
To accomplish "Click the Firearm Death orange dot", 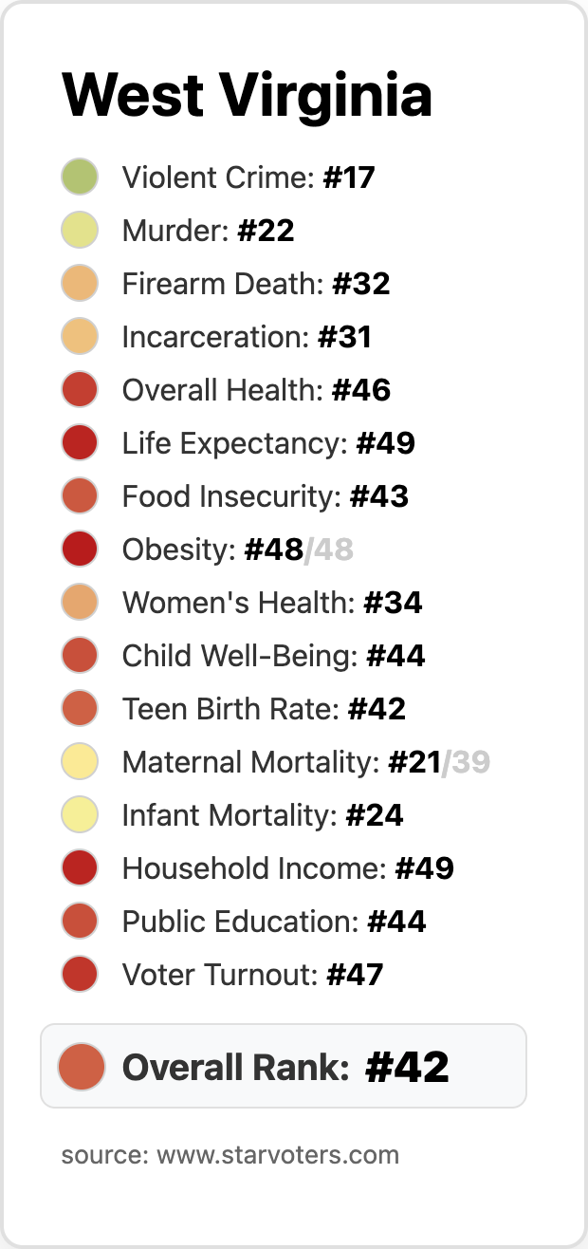I will point(80,284).
